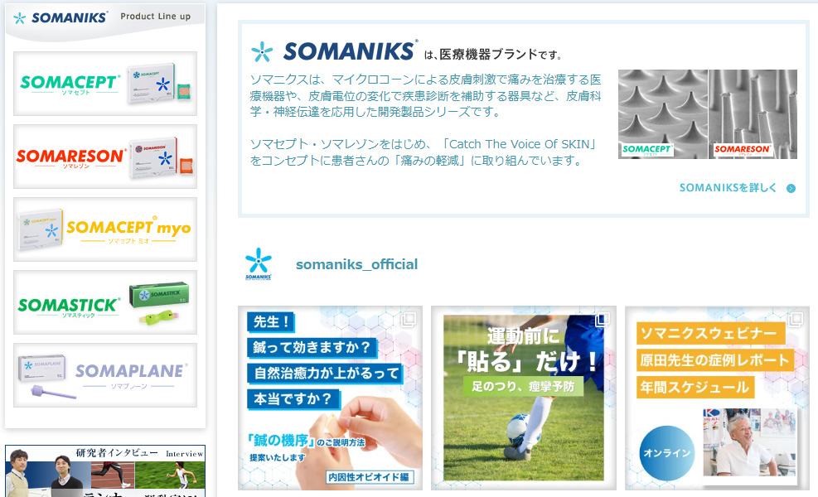
Task: Click the SOMACEPT microcone microscope image
Action: point(662,114)
